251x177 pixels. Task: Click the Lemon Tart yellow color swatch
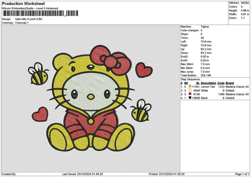(190, 86)
